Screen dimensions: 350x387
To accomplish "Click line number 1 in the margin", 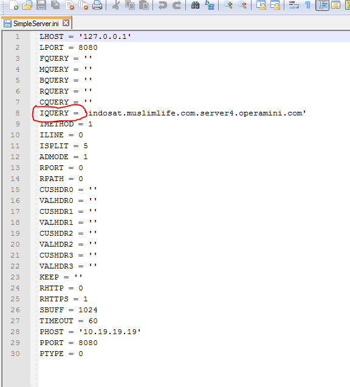I will click(x=17, y=36).
